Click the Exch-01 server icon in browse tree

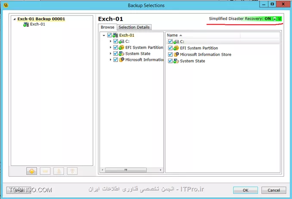(x=115, y=35)
